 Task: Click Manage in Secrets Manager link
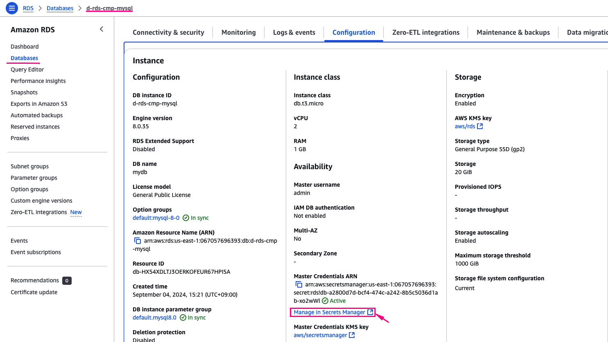pos(329,312)
